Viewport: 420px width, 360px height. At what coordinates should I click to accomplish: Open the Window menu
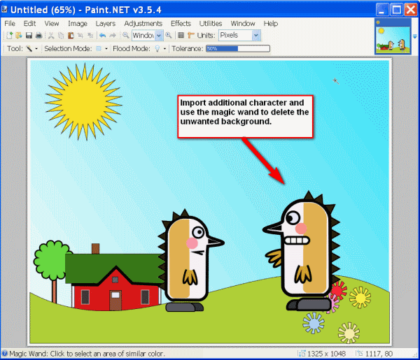coord(243,24)
